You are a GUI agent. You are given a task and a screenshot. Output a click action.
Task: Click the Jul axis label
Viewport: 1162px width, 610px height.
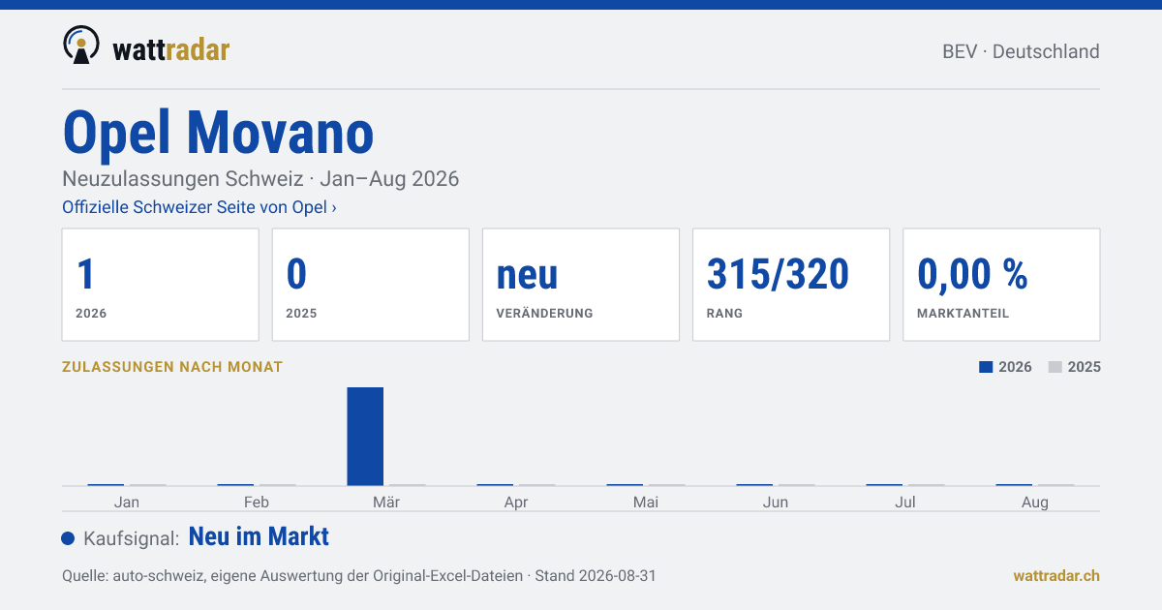coord(905,503)
